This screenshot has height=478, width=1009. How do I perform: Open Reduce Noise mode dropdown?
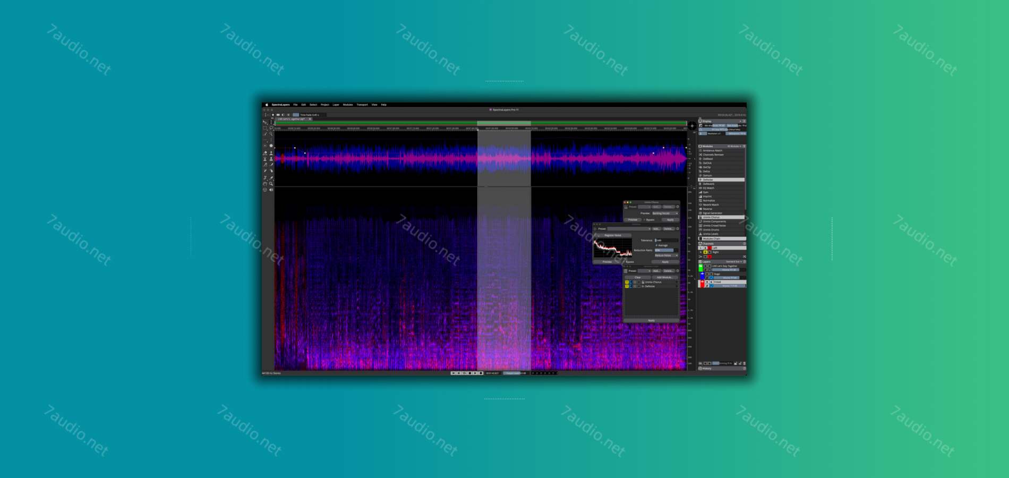[x=666, y=255]
